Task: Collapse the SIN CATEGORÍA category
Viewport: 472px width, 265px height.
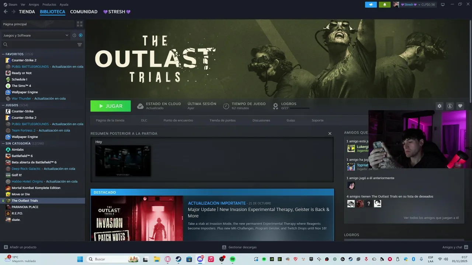Action: click(x=3, y=143)
